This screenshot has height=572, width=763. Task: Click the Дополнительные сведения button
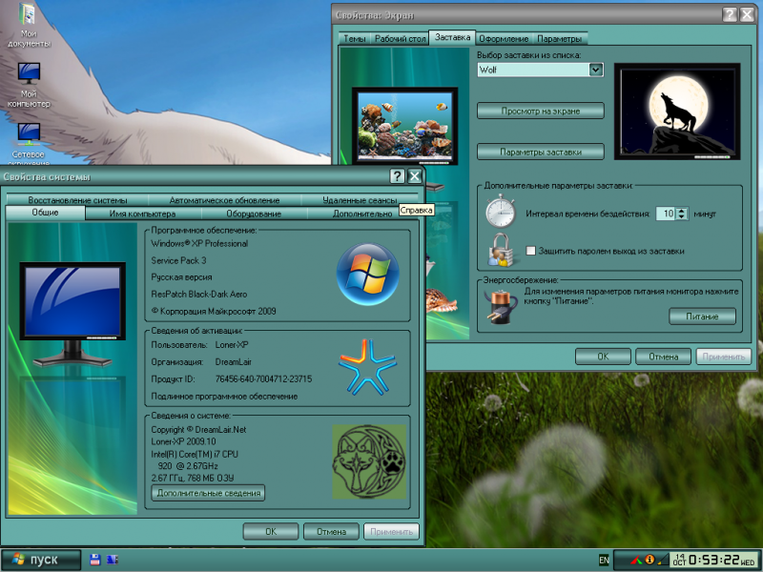coord(208,493)
